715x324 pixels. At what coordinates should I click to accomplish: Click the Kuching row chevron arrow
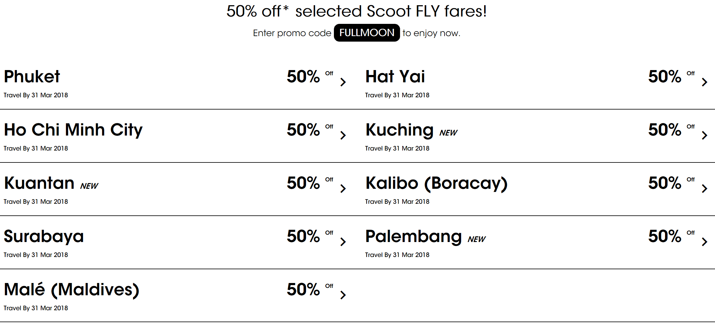tap(705, 135)
